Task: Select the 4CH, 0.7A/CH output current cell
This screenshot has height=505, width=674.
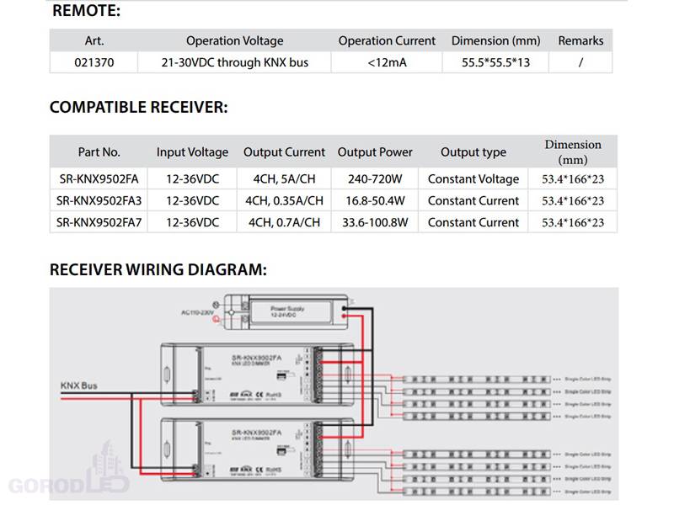Action: 284,222
